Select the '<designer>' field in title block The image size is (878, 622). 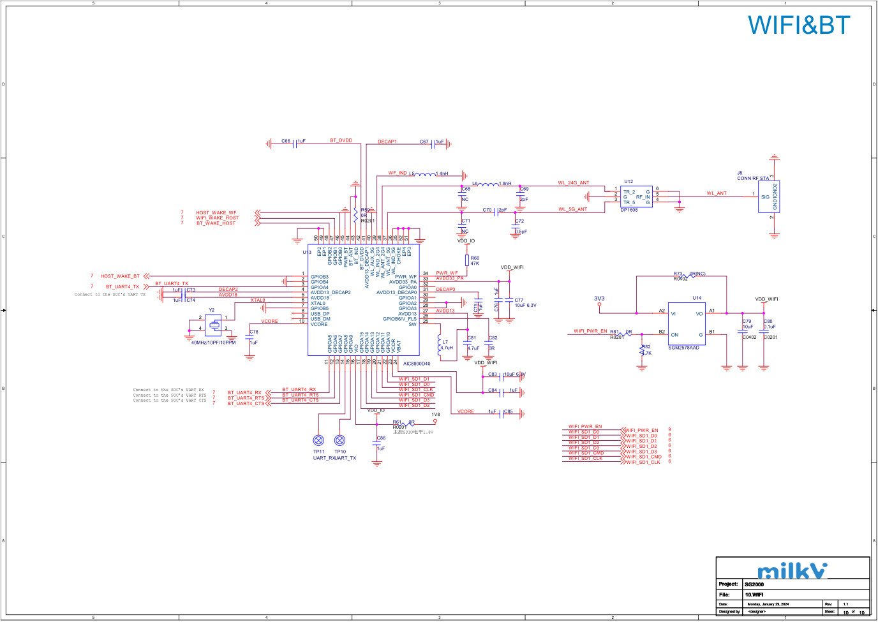coord(757,612)
